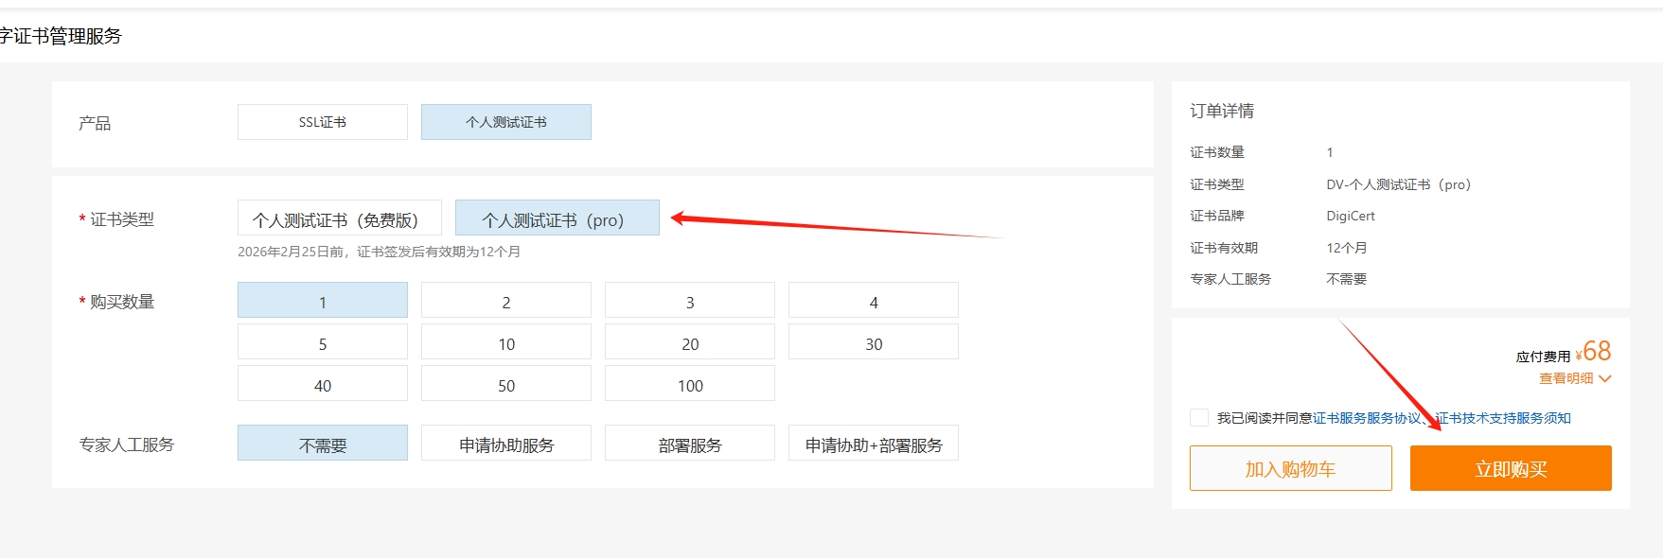
Task: Choose 个人测试证书 (免费版) certificate type
Action: (339, 218)
